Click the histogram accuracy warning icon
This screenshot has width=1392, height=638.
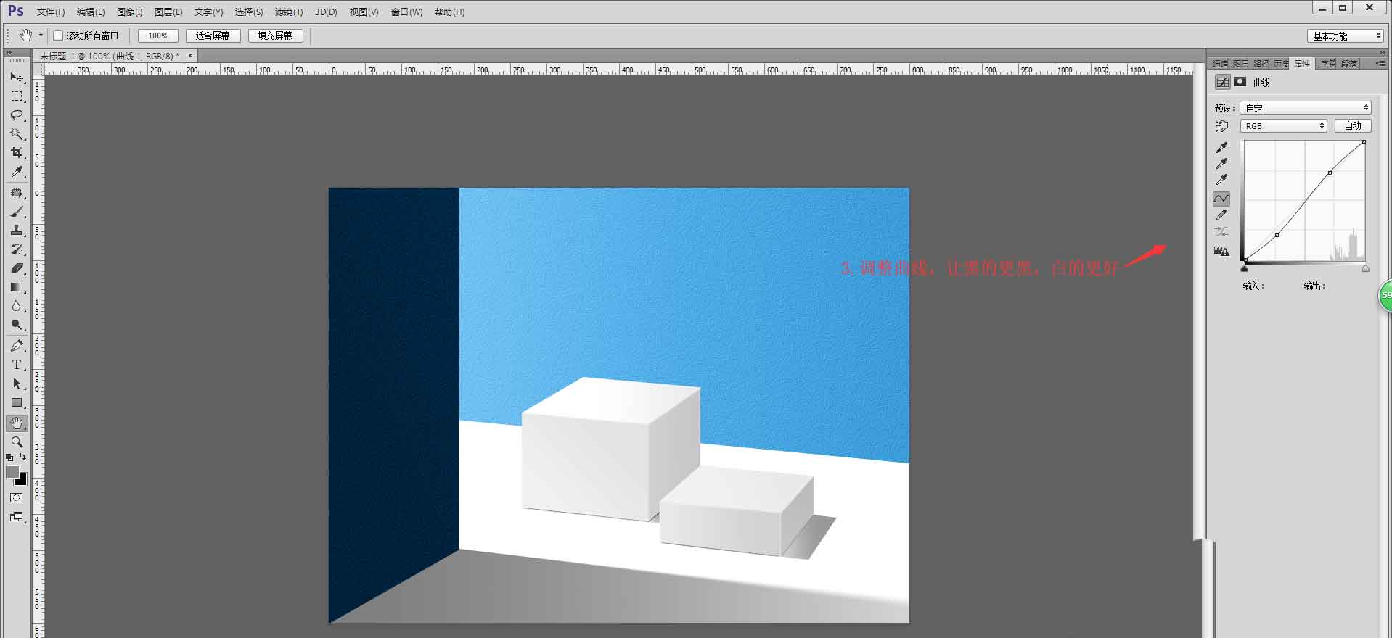[1221, 252]
